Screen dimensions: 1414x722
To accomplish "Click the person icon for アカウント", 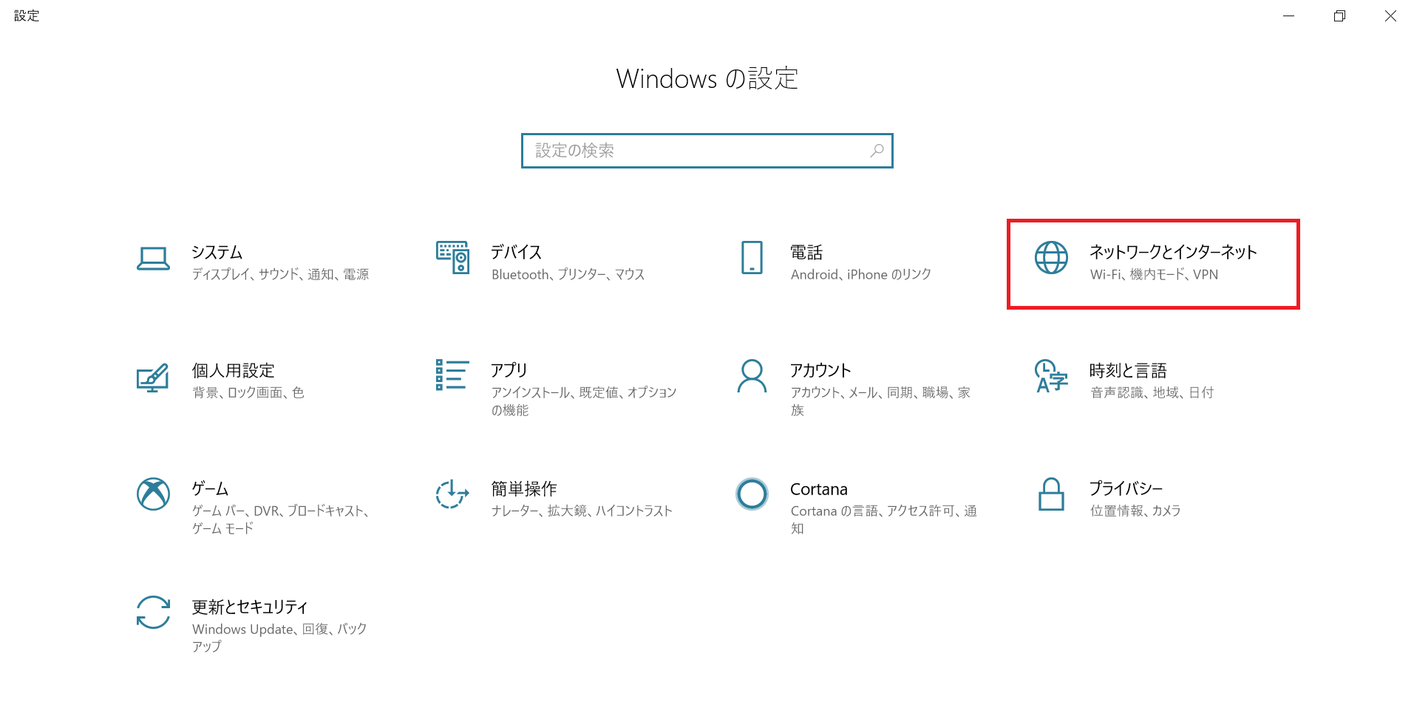I will coord(752,376).
